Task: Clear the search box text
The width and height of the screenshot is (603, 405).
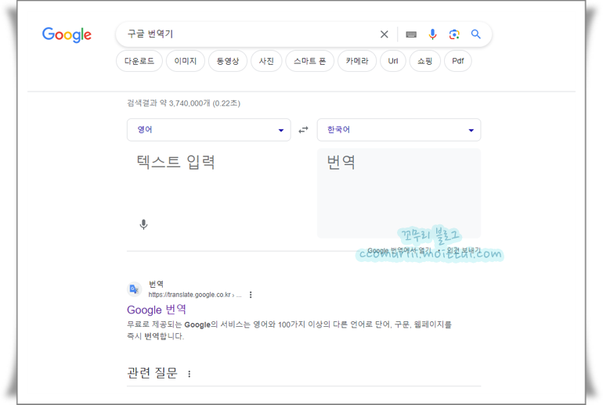Action: [384, 34]
